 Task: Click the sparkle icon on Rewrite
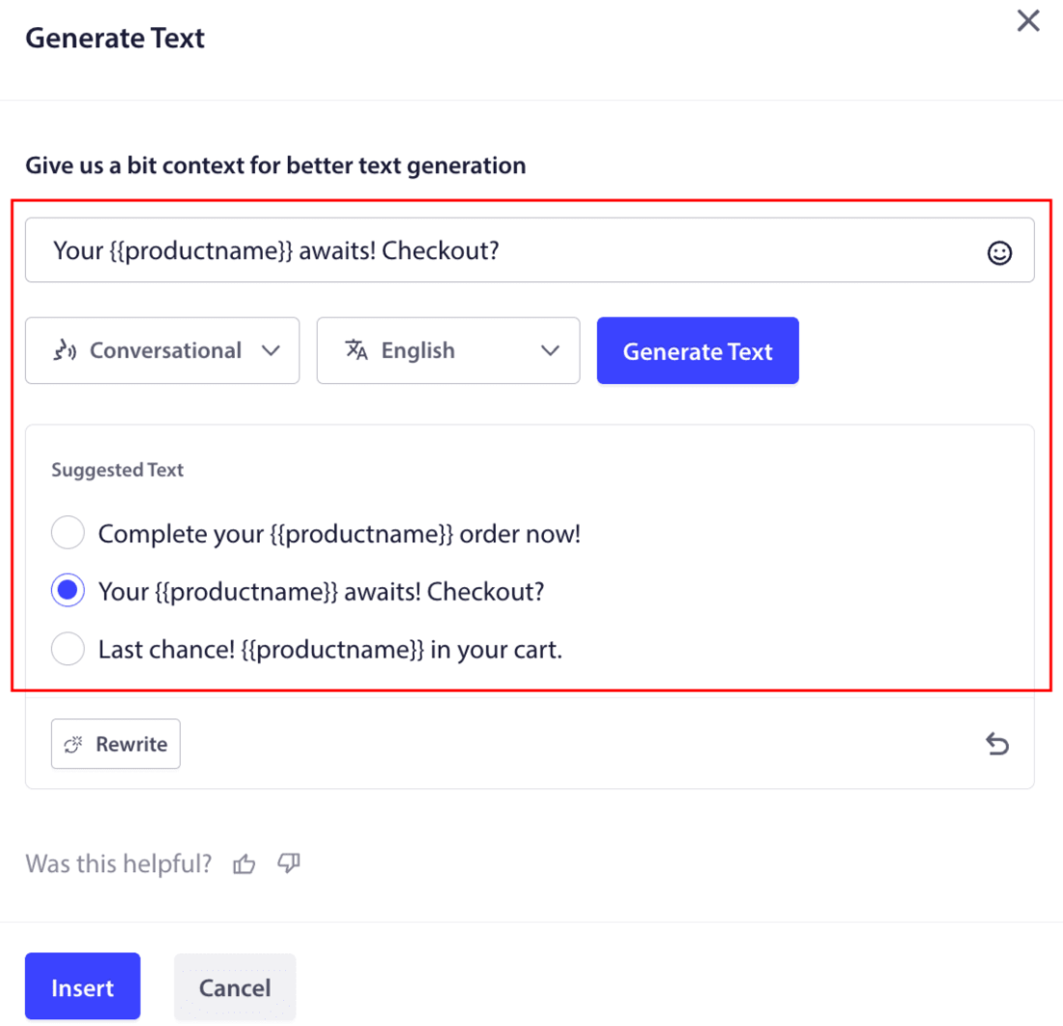[x=74, y=745]
